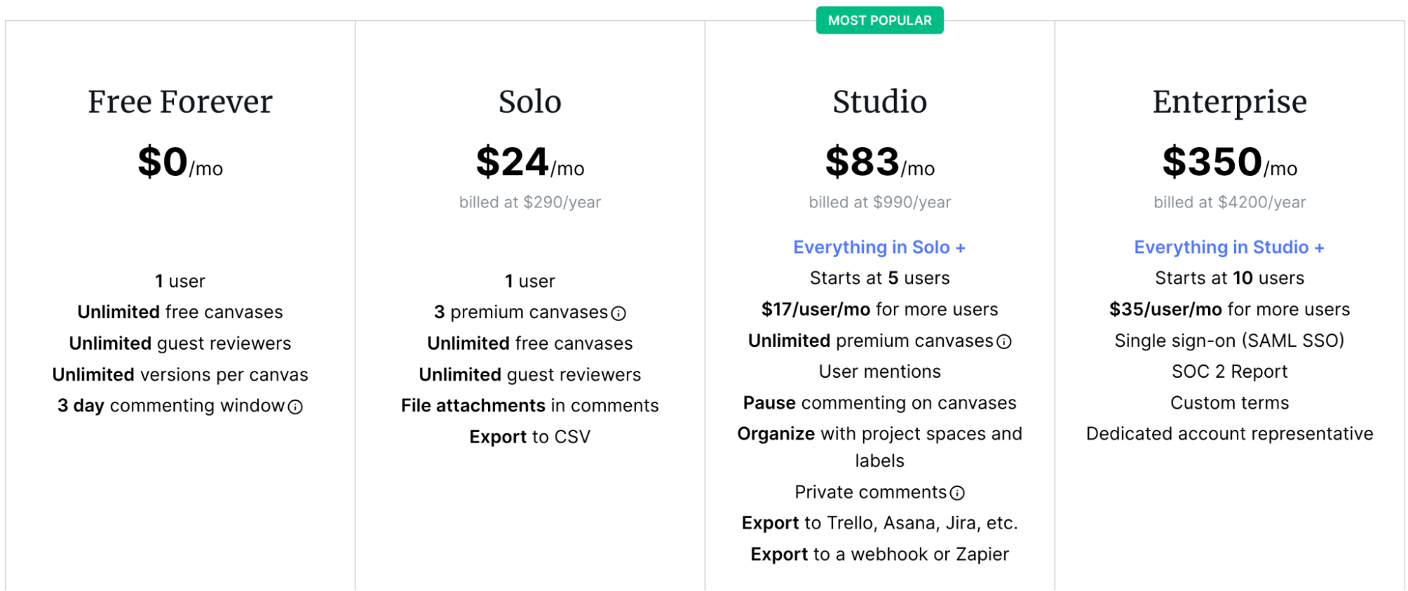The width and height of the screenshot is (1408, 591).
Task: Click info icon beside 3 day commenting window
Action: coord(296,407)
